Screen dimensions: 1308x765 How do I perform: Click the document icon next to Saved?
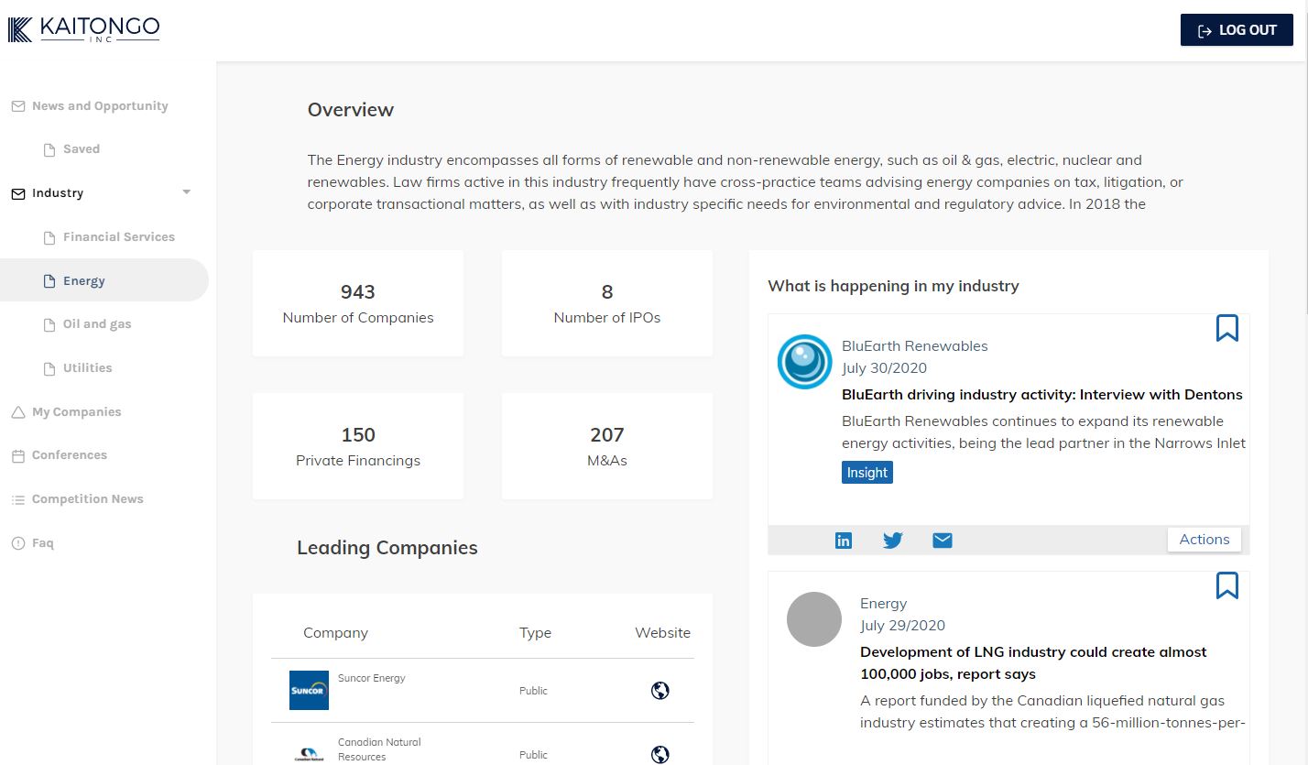point(50,149)
